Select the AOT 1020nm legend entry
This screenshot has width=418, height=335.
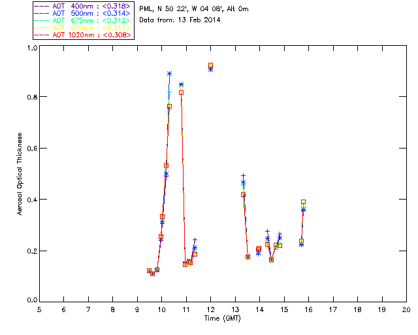pos(83,35)
